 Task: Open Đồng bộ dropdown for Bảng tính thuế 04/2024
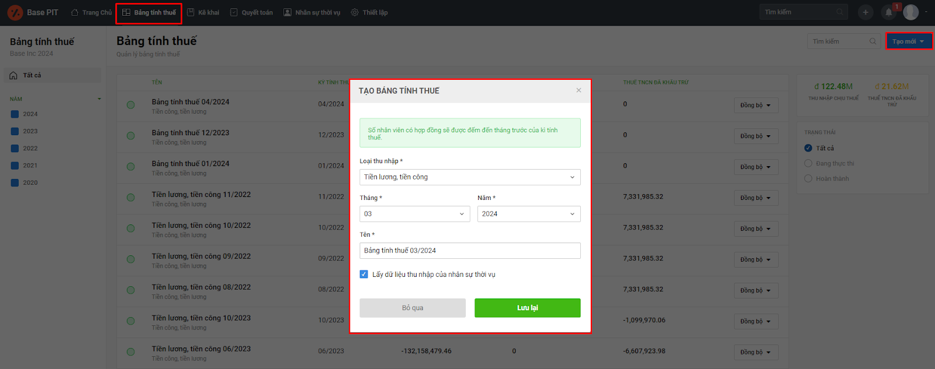(x=756, y=106)
